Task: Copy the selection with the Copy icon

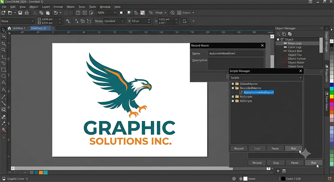Action: tap(41, 13)
